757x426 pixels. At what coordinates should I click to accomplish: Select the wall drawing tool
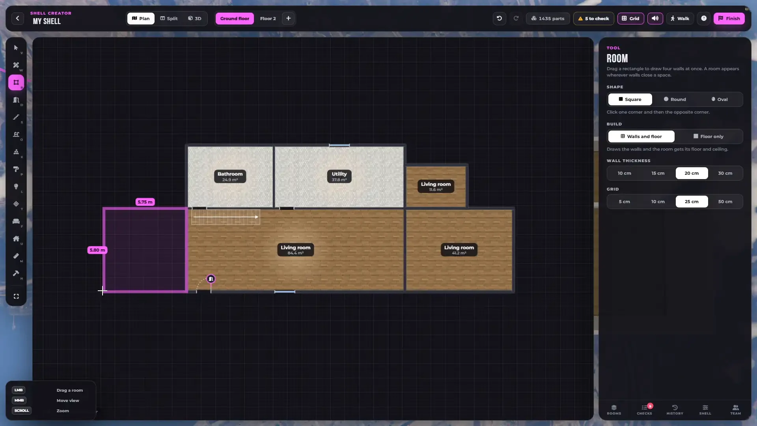16,65
